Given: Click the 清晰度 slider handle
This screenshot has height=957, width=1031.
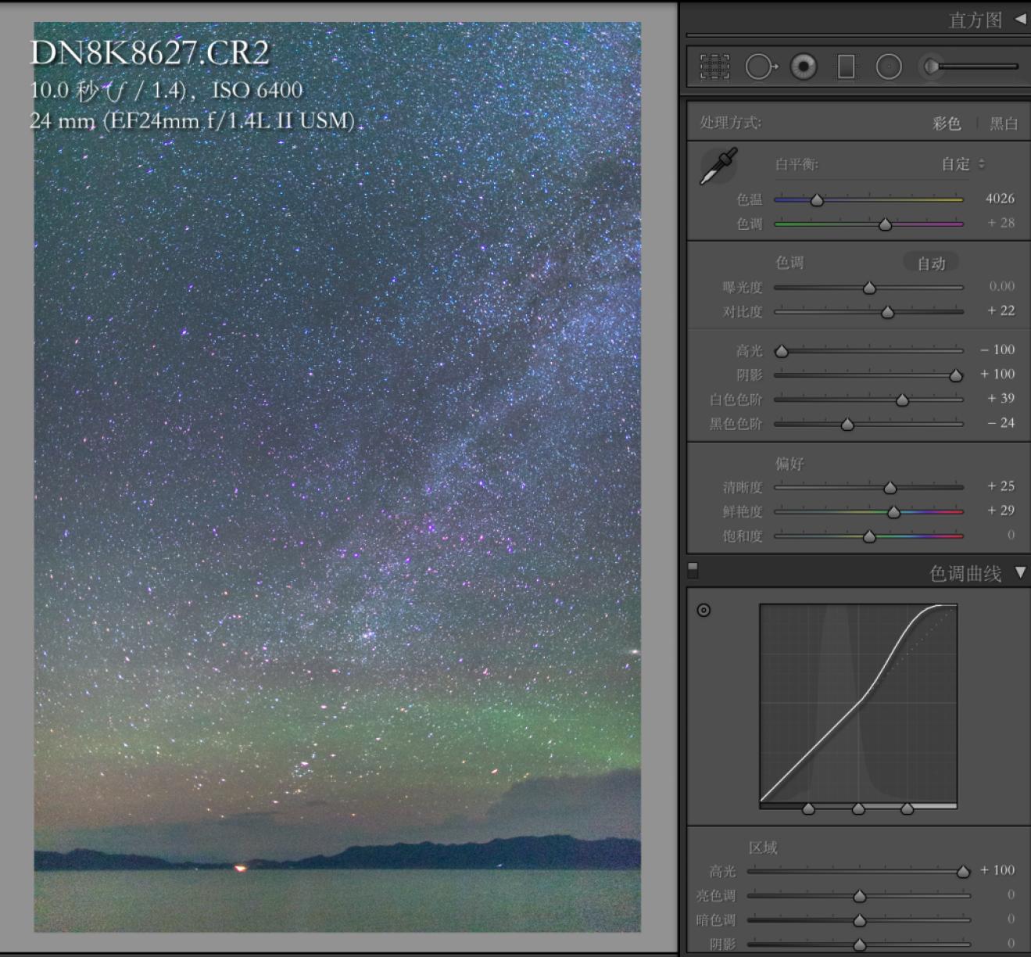Looking at the screenshot, I should pyautogui.click(x=890, y=488).
